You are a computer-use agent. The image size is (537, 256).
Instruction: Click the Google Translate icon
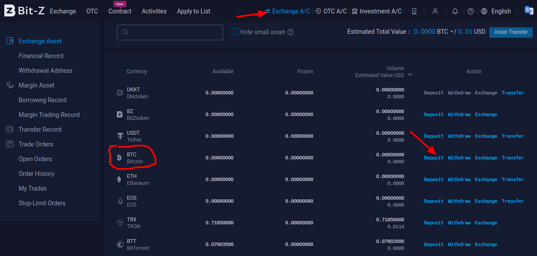pyautogui.click(x=529, y=11)
